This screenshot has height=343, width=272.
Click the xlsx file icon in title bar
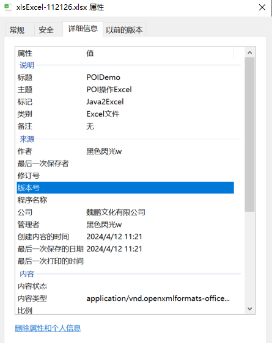(8, 7)
